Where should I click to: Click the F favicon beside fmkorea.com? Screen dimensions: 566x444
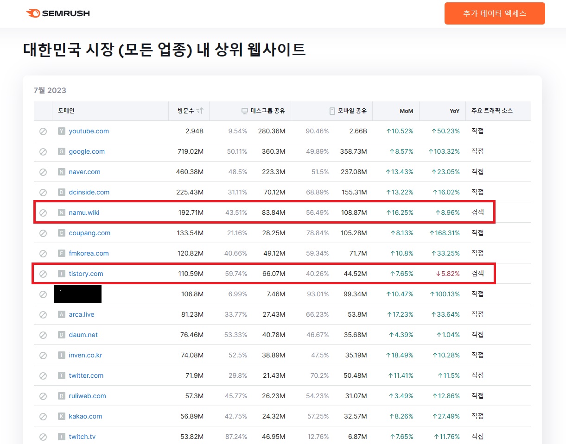[61, 253]
